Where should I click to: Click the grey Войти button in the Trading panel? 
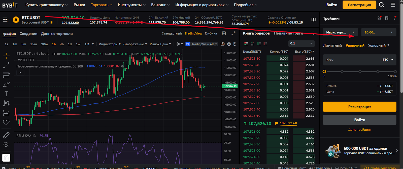360,120
